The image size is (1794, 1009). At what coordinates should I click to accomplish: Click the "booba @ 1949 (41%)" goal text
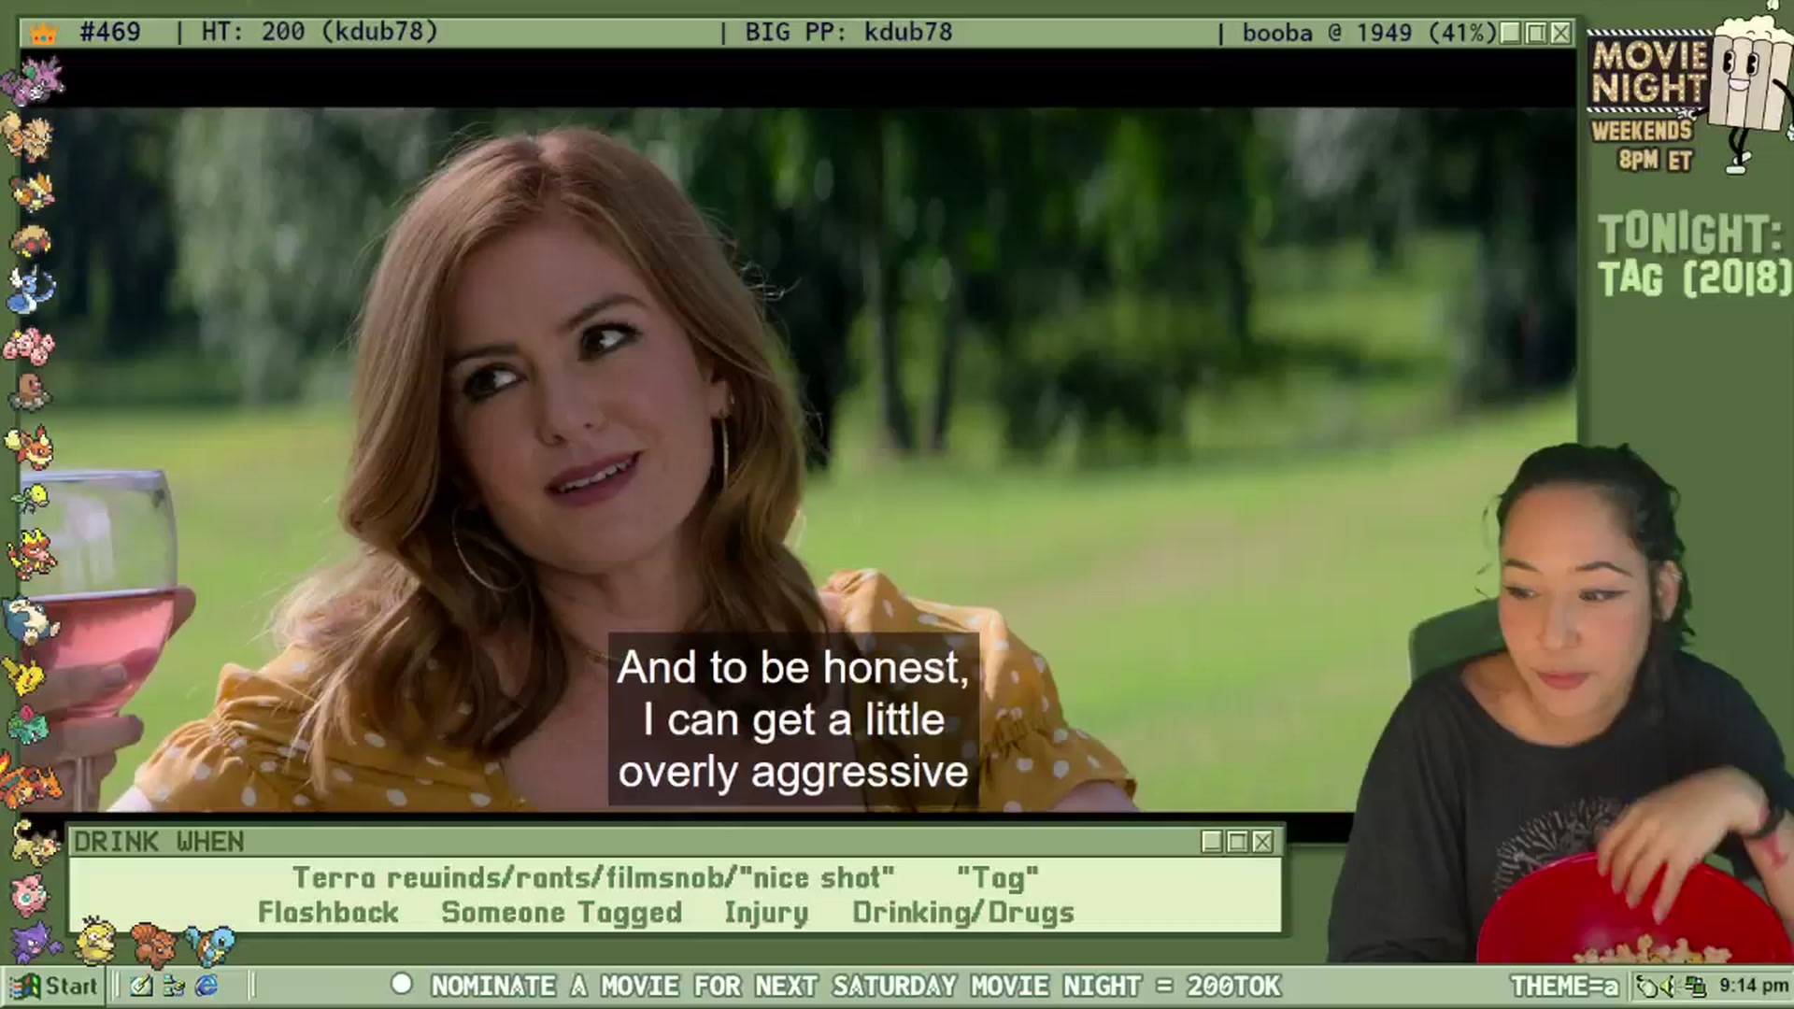click(x=1370, y=32)
